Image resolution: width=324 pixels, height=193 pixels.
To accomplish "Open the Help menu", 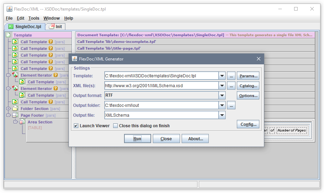I will coord(69,18).
